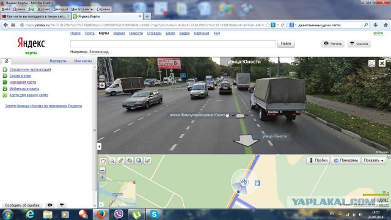The width and height of the screenshot is (391, 220).
Task: Open Словари service link
Action: pos(154,34)
